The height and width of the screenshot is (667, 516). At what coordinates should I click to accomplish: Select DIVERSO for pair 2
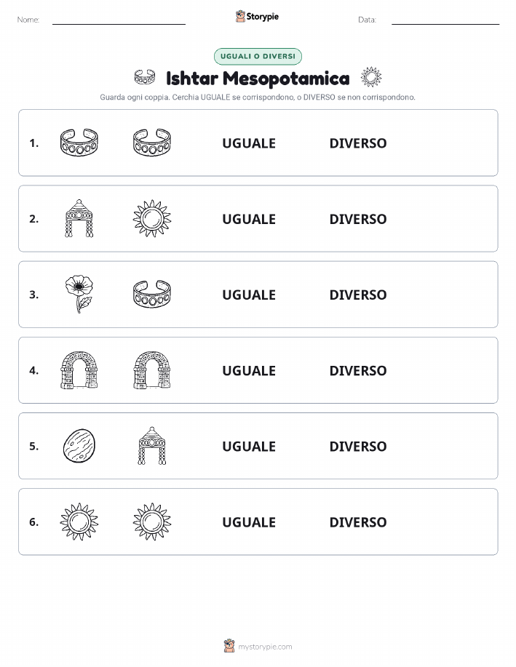coord(358,219)
